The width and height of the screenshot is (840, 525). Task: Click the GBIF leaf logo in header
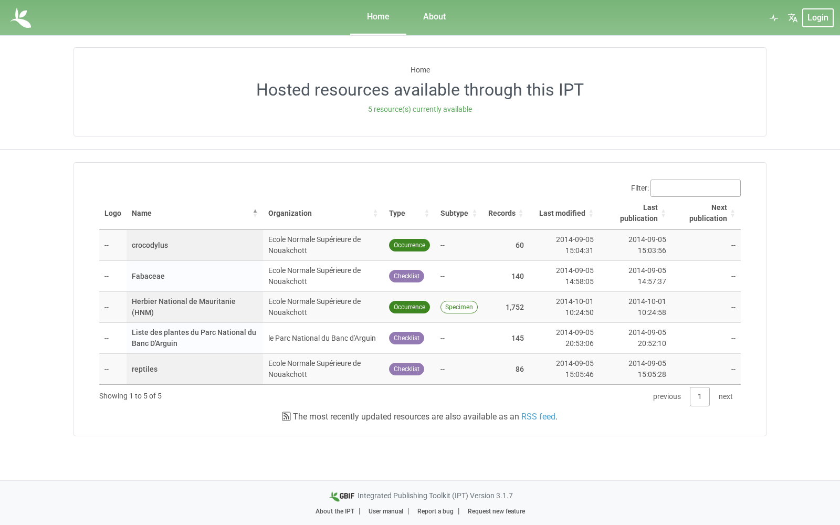(x=21, y=18)
